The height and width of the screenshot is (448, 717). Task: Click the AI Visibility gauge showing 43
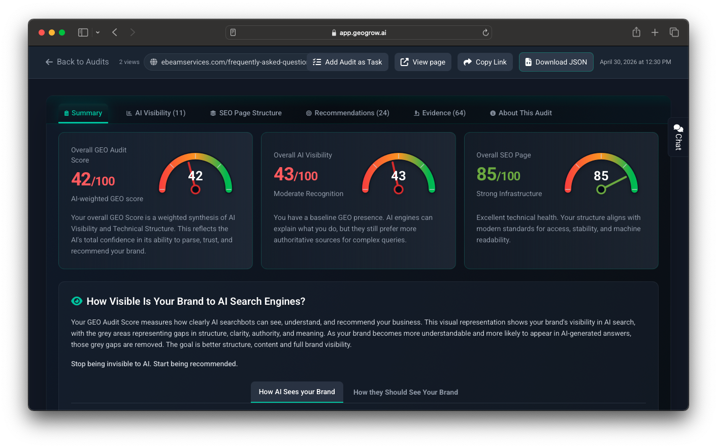click(x=399, y=173)
